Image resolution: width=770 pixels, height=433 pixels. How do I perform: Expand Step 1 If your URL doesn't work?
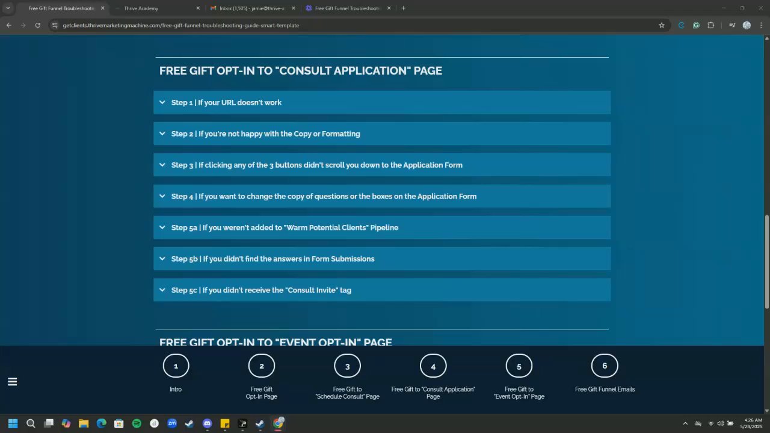pyautogui.click(x=382, y=102)
